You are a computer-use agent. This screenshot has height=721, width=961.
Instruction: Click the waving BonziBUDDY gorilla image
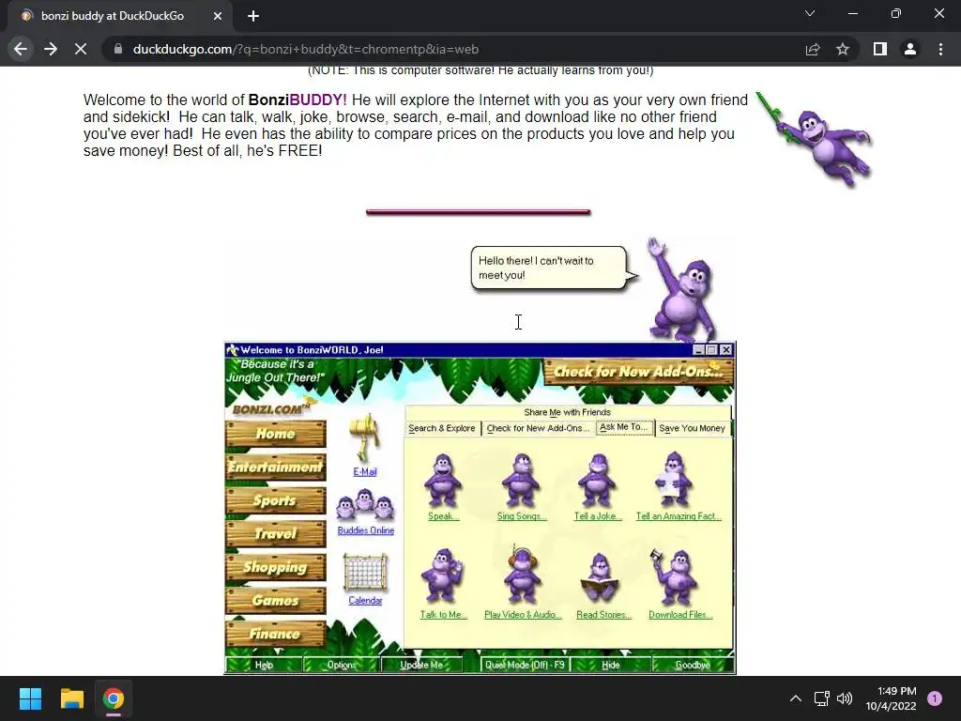click(x=682, y=290)
